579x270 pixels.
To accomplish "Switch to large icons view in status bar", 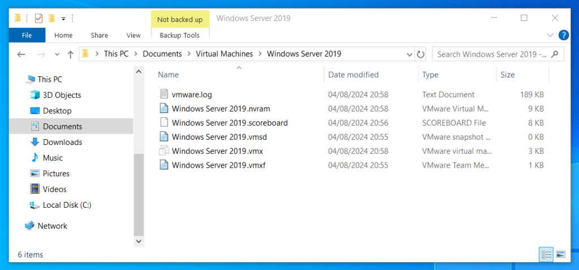I will (560, 255).
